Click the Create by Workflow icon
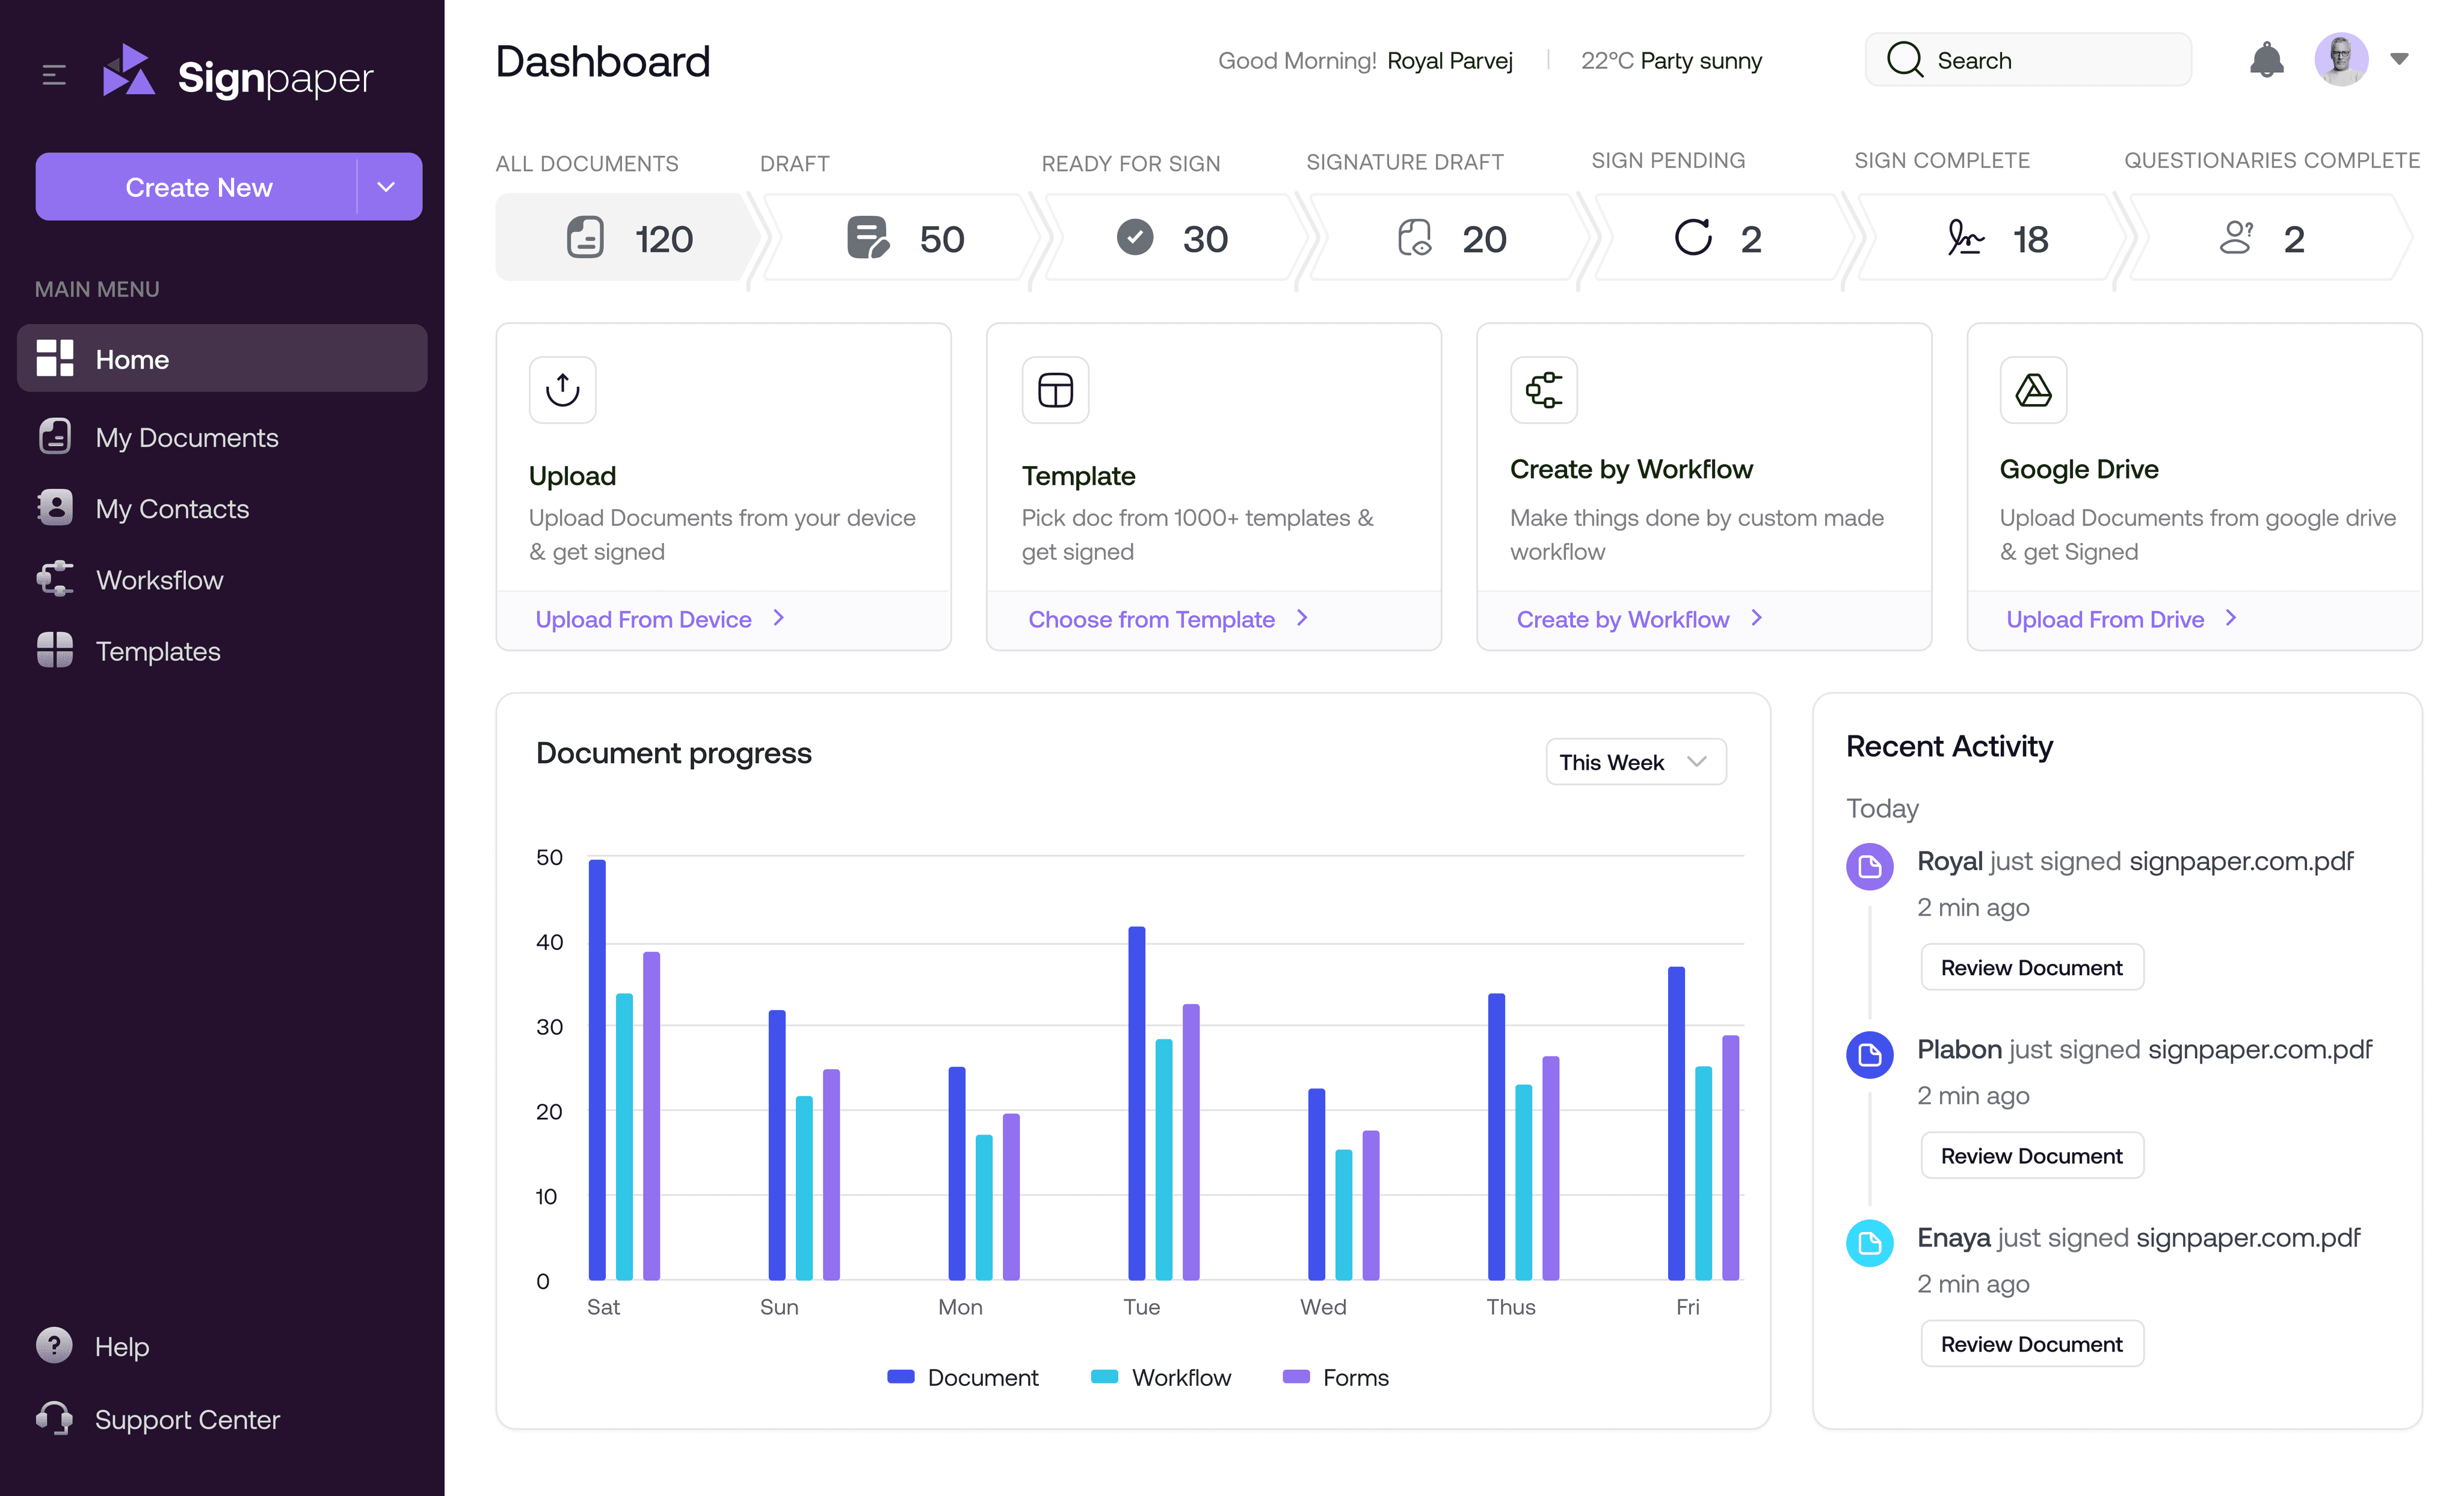 (x=1543, y=390)
